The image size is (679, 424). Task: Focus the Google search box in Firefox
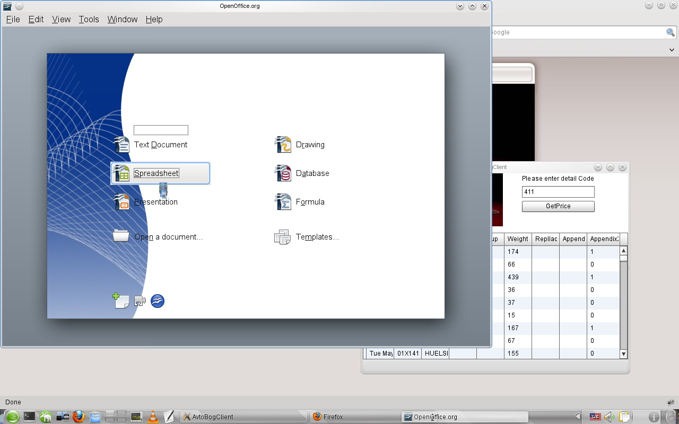(578, 32)
